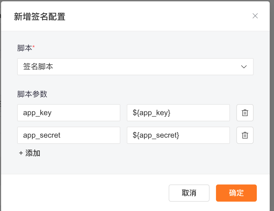This screenshot has width=274, height=211.
Task: Click the 脚本参数 section label
Action: pyautogui.click(x=32, y=94)
